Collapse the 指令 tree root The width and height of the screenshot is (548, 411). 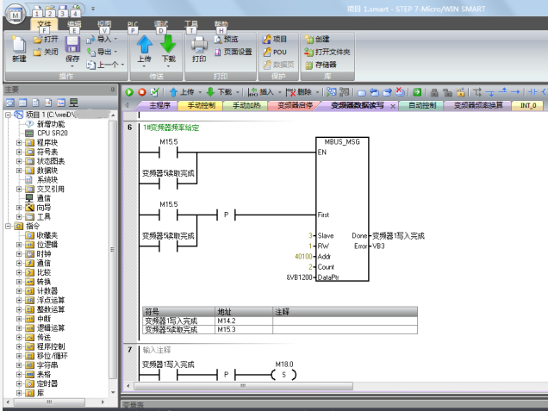8,226
